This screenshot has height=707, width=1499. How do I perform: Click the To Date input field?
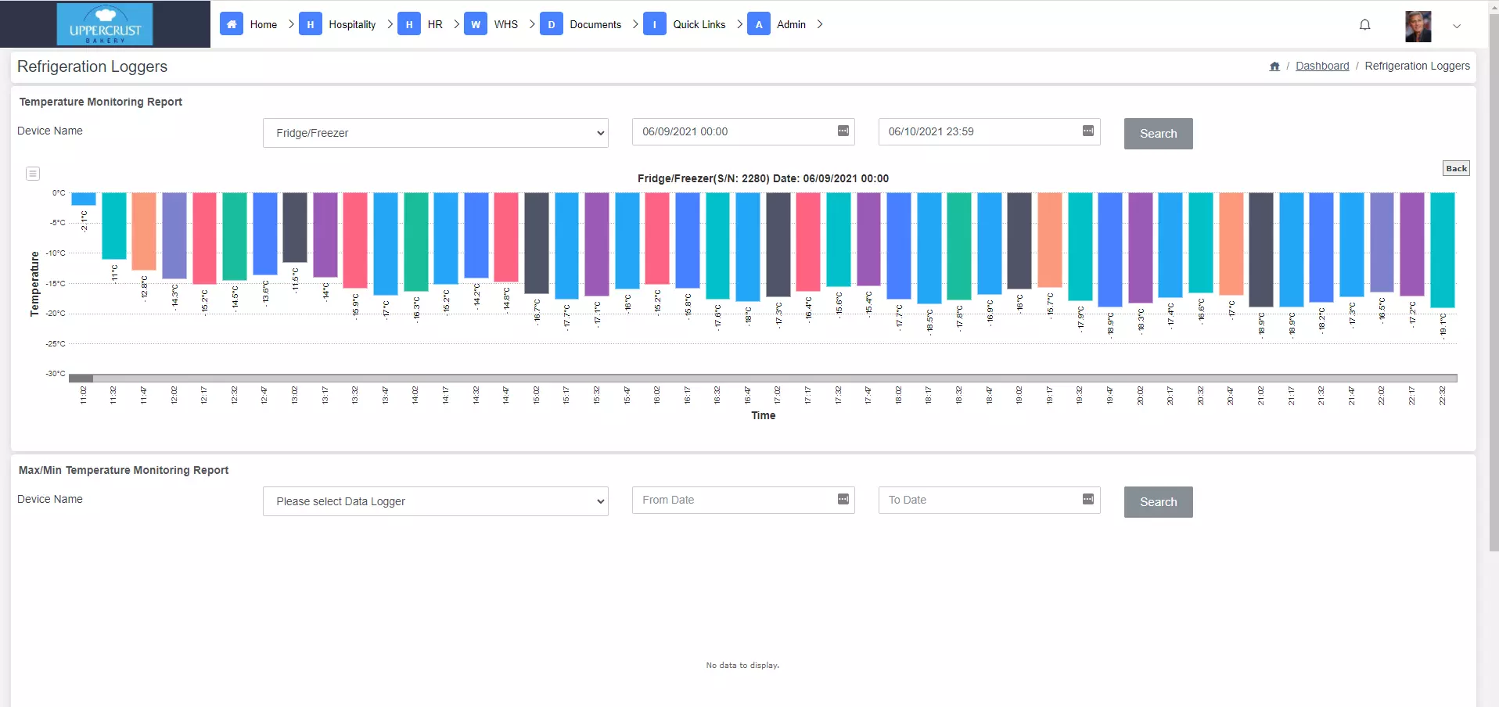coord(978,500)
